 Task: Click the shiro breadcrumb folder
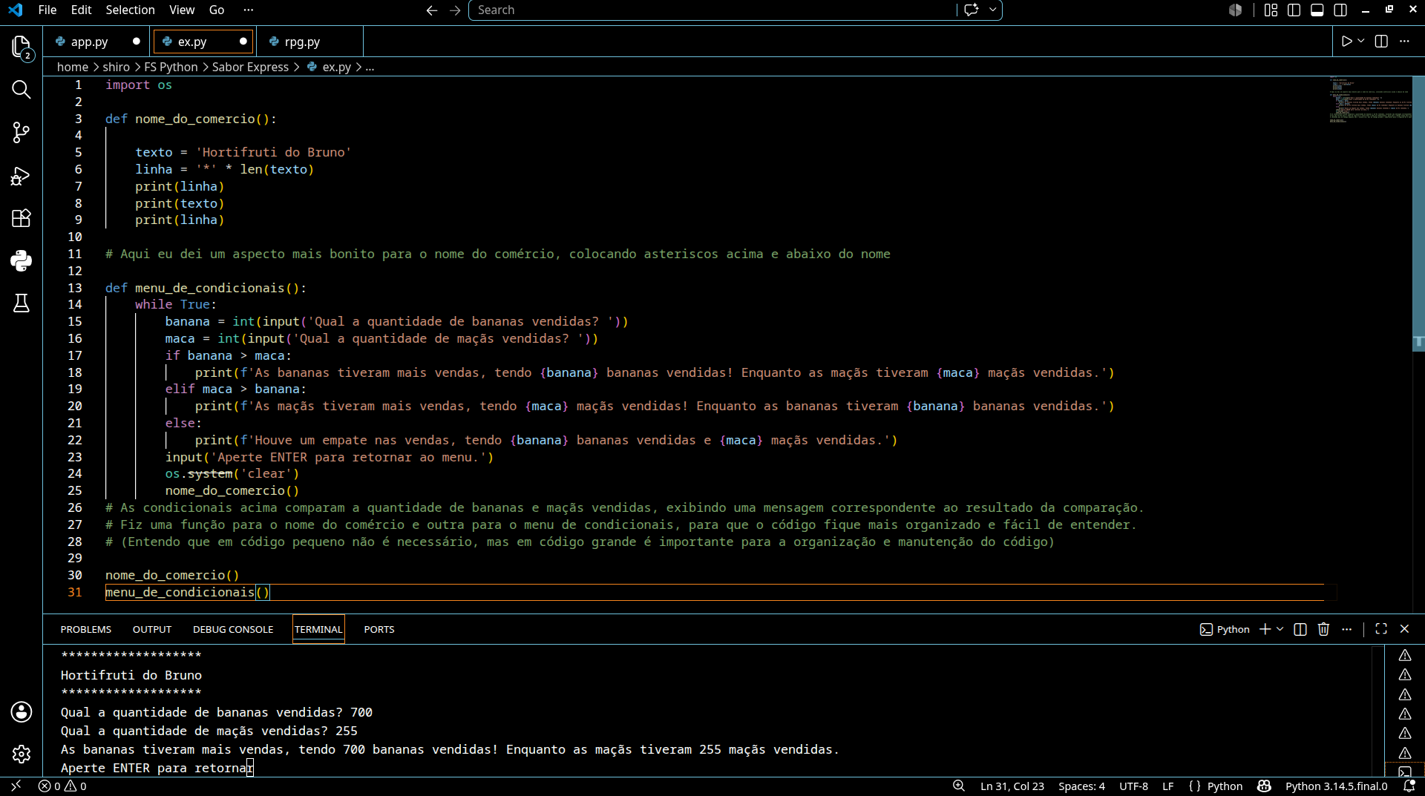[116, 67]
